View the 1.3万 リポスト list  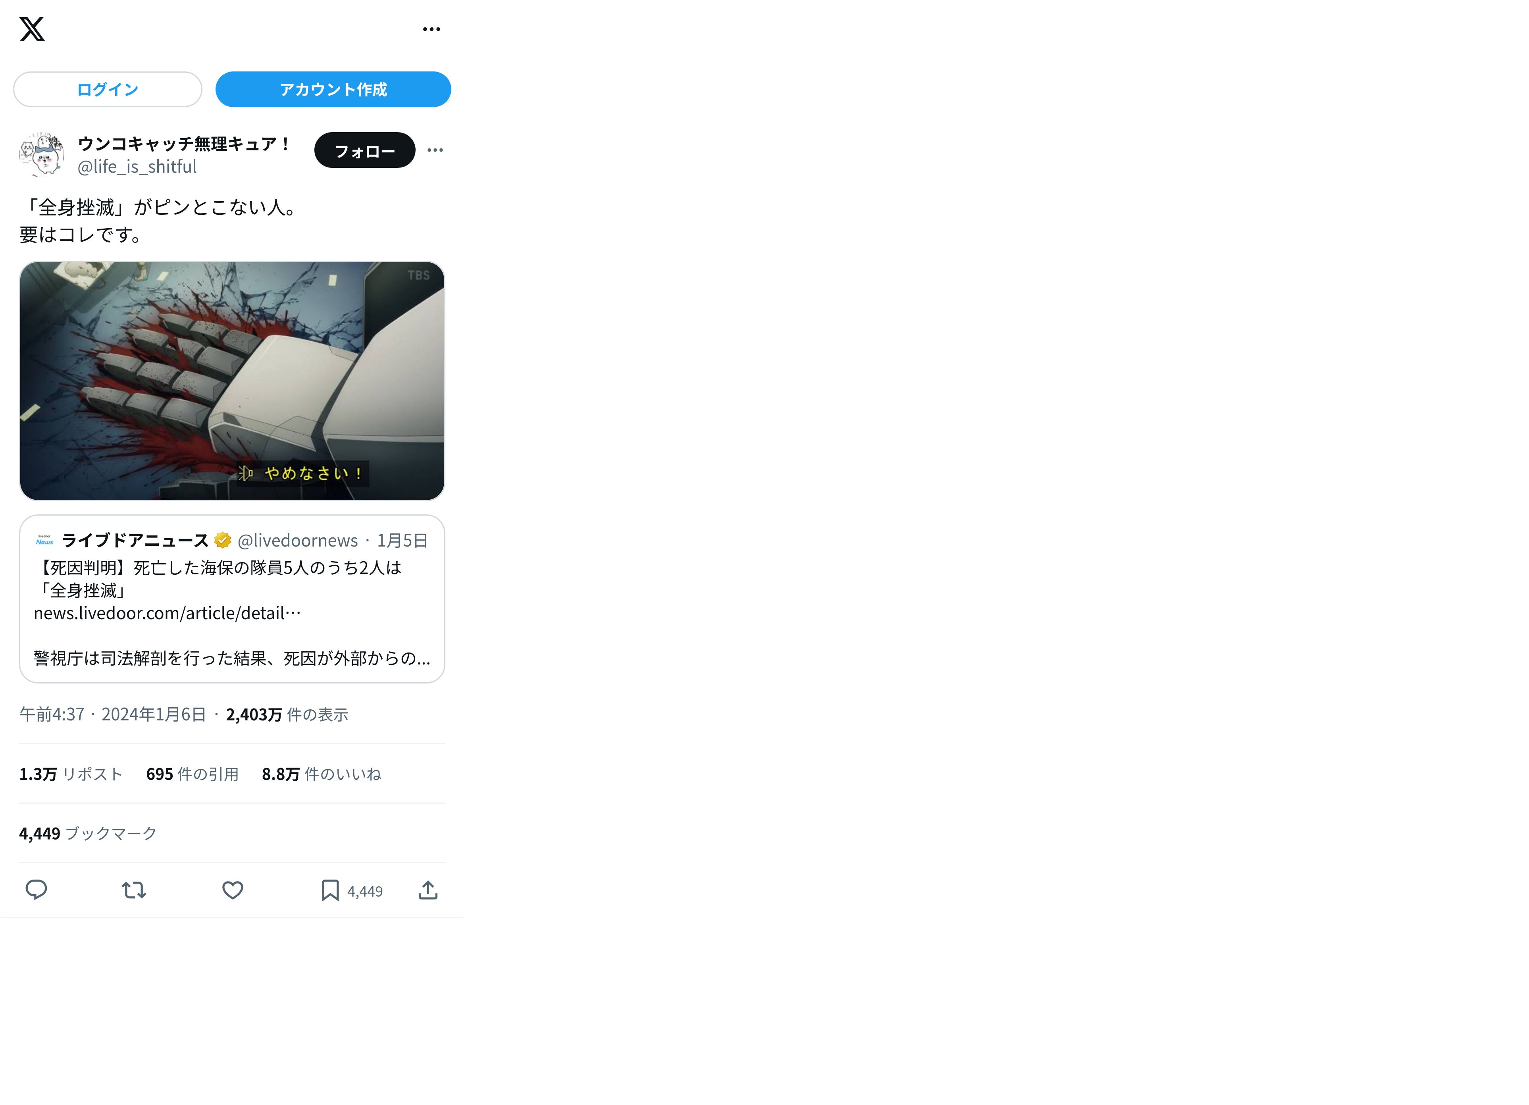pos(71,774)
